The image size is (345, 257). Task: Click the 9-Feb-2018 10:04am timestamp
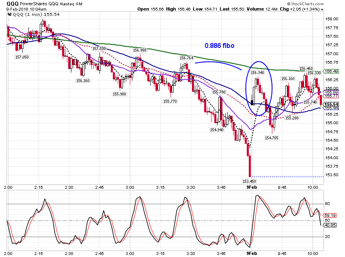tap(26, 9)
